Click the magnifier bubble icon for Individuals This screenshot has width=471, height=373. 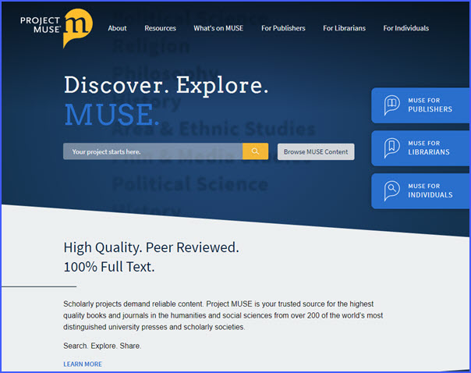pos(391,190)
